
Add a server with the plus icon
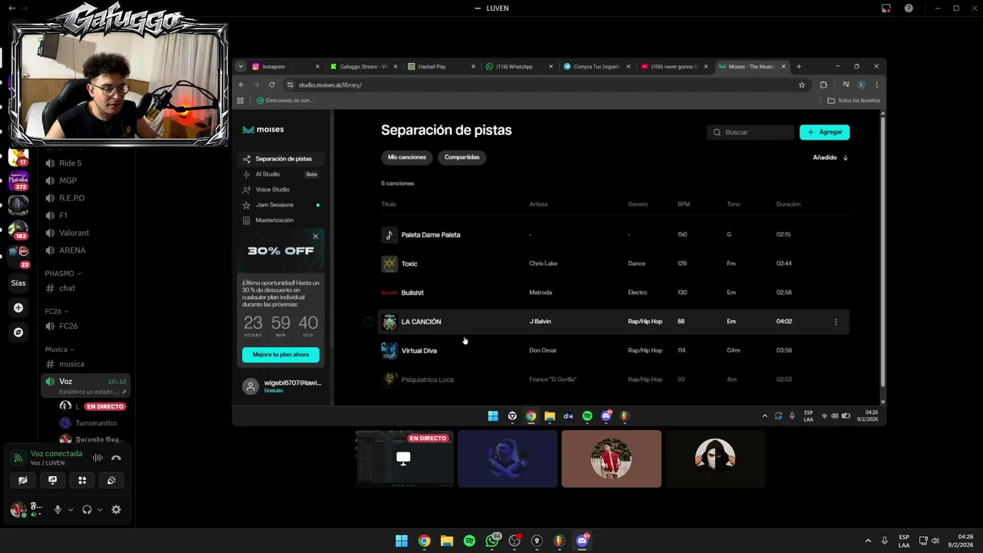point(18,308)
